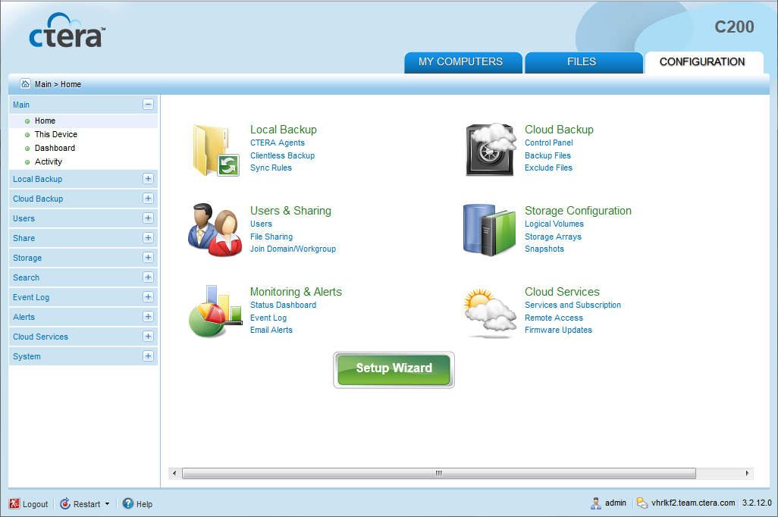The image size is (778, 517).
Task: Open the Sync Rules link
Action: [x=271, y=168]
